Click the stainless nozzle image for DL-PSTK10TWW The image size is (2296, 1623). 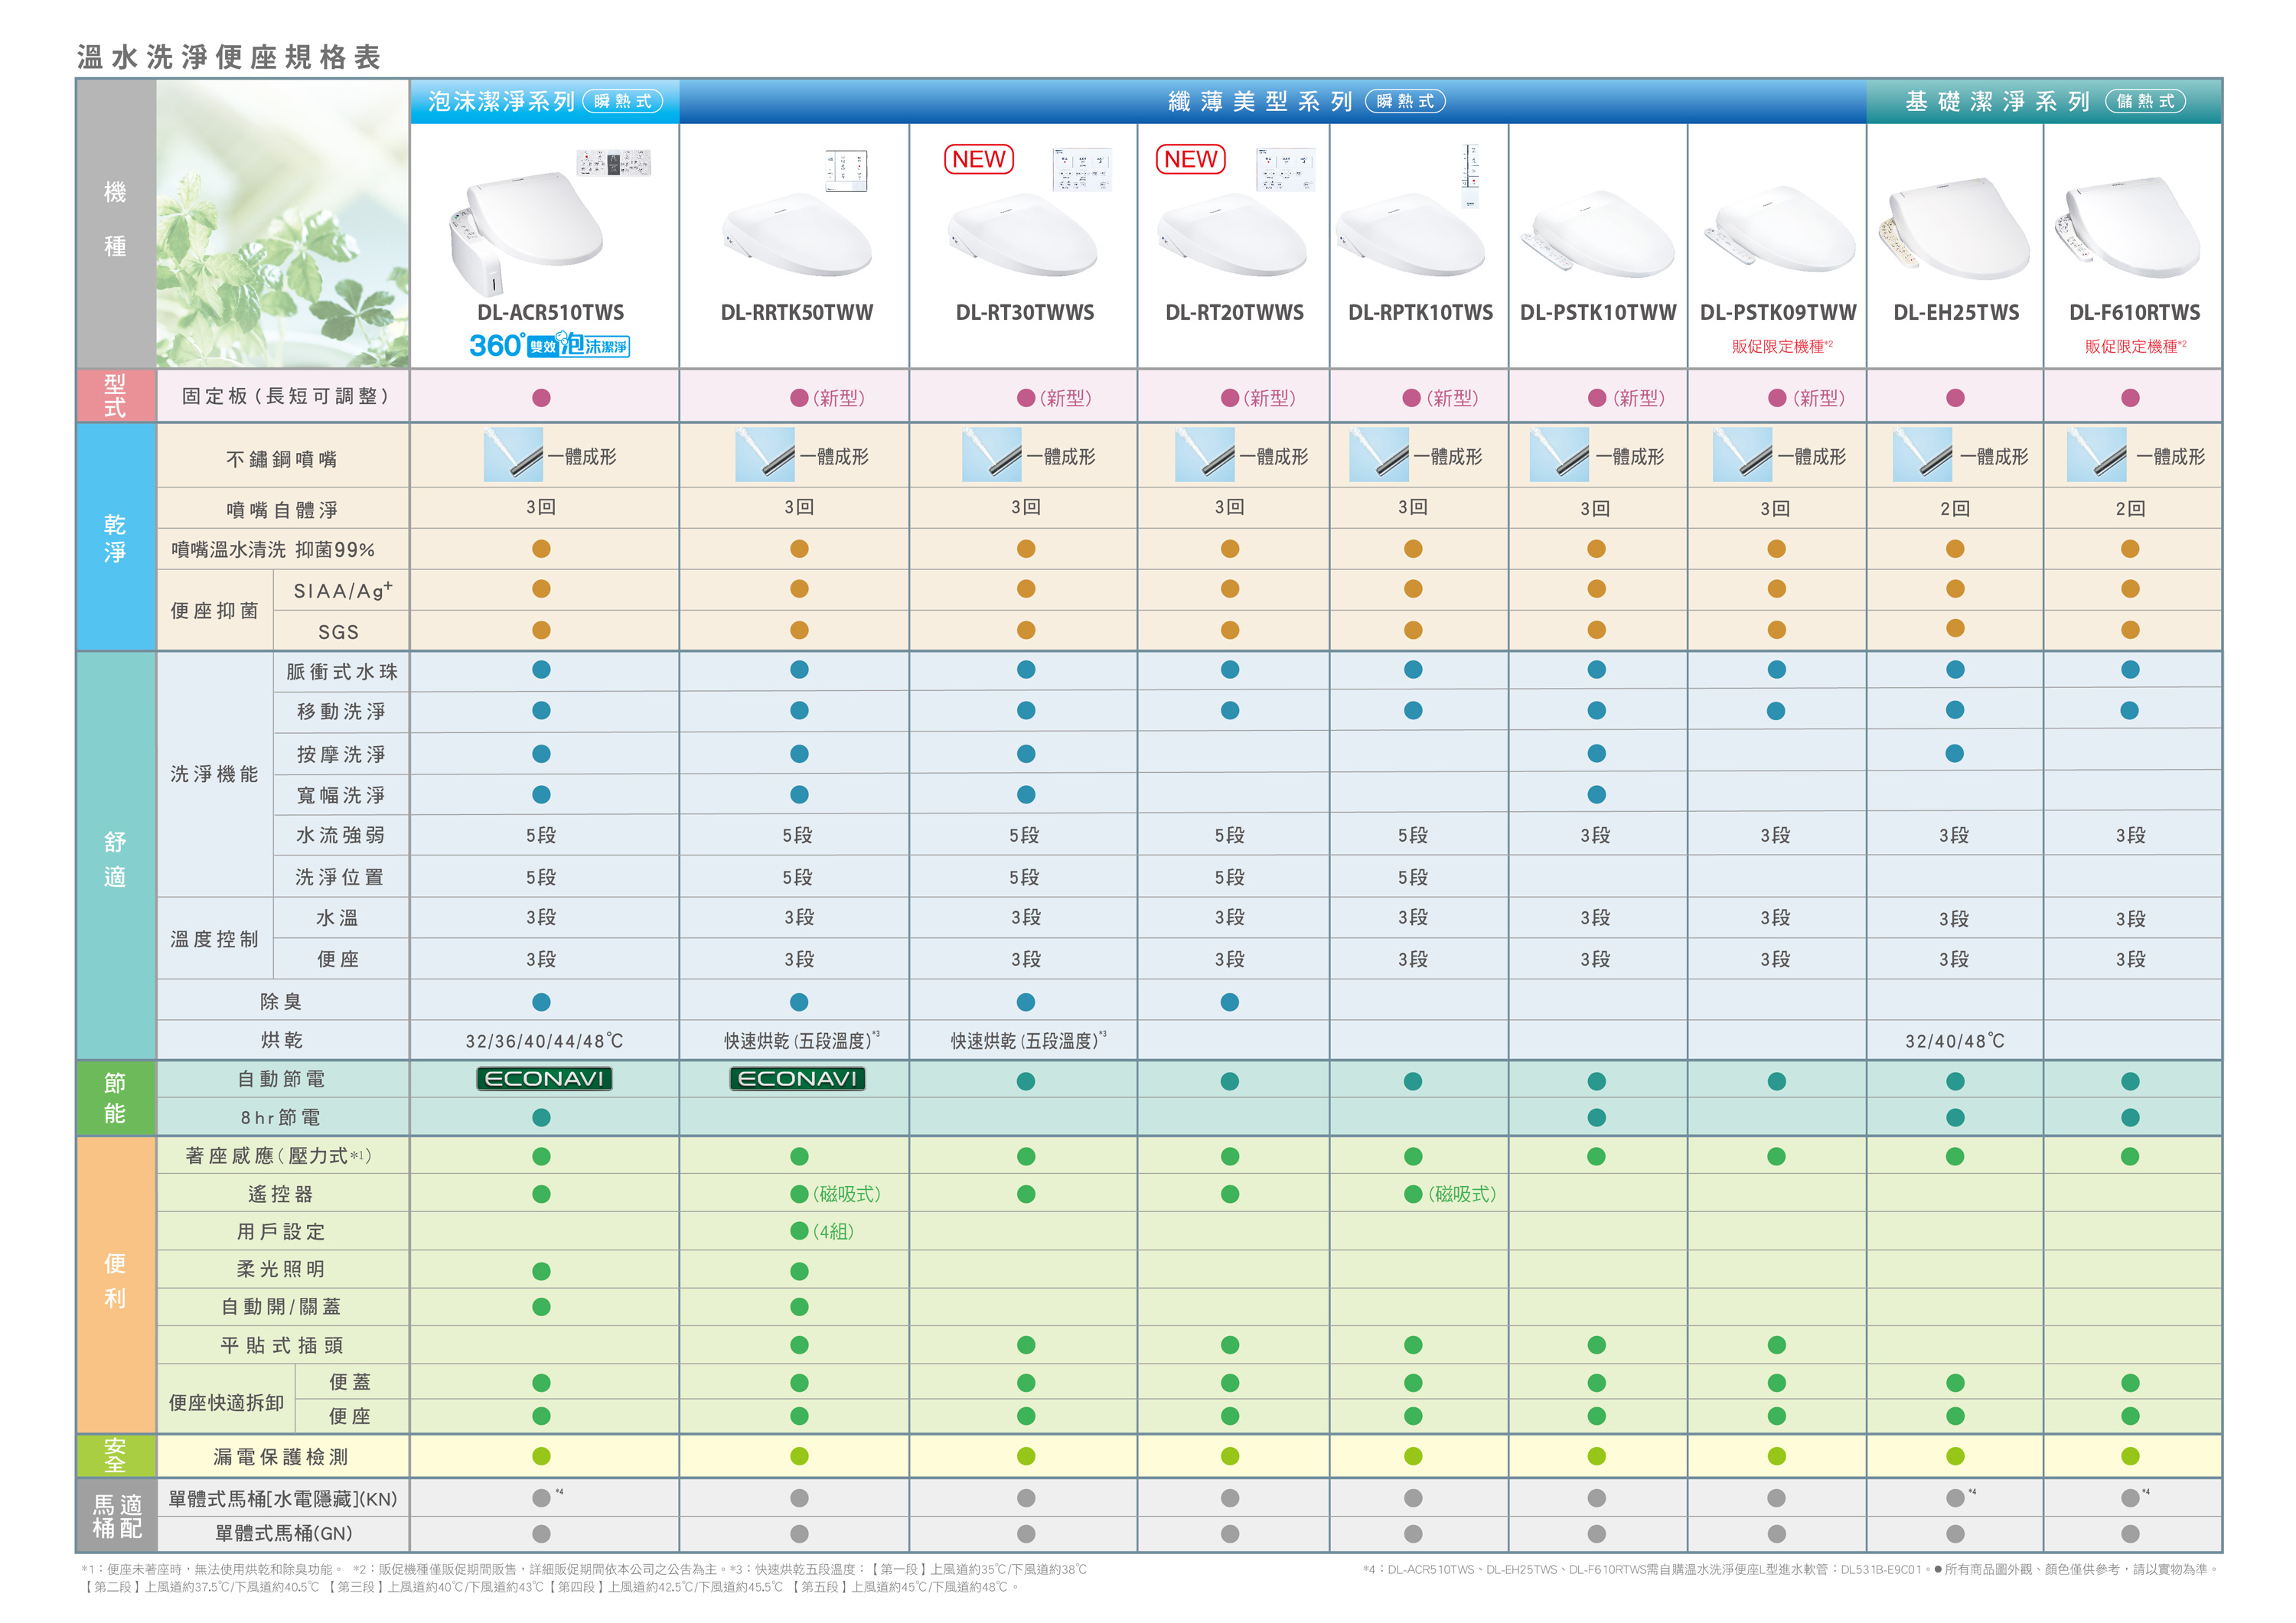pyautogui.click(x=1560, y=454)
